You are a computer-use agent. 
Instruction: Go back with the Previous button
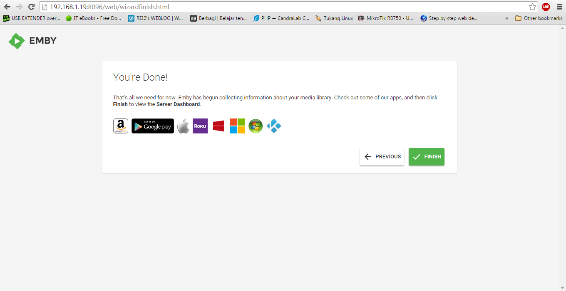[x=382, y=157]
